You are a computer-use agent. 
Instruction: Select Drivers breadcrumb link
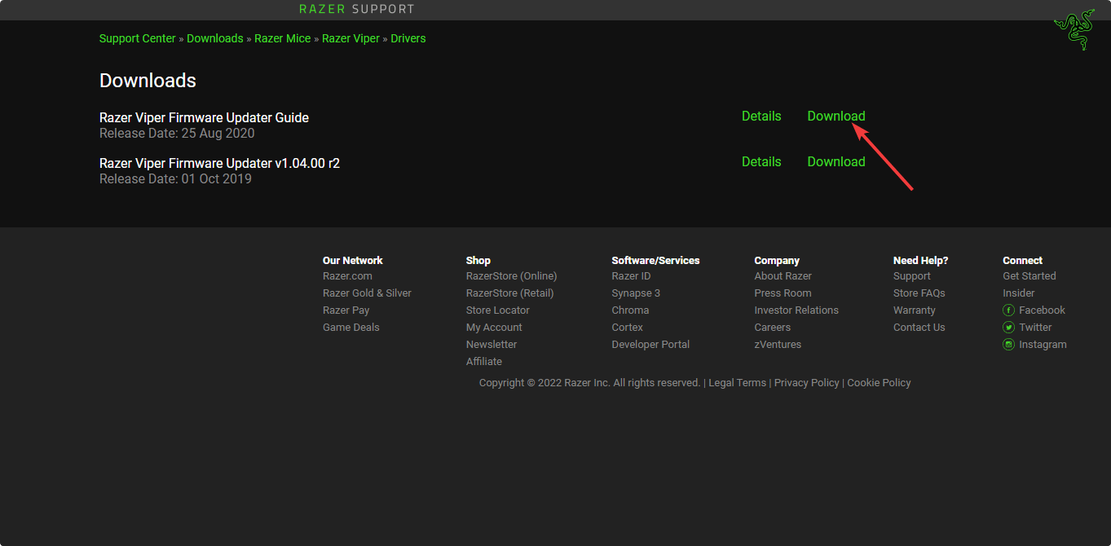coord(408,38)
